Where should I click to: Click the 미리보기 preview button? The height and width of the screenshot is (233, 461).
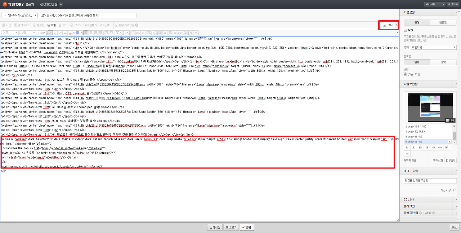[231, 227]
